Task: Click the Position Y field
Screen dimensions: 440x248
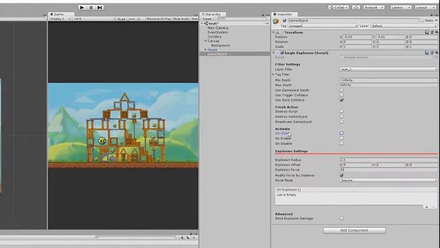Action: point(390,37)
